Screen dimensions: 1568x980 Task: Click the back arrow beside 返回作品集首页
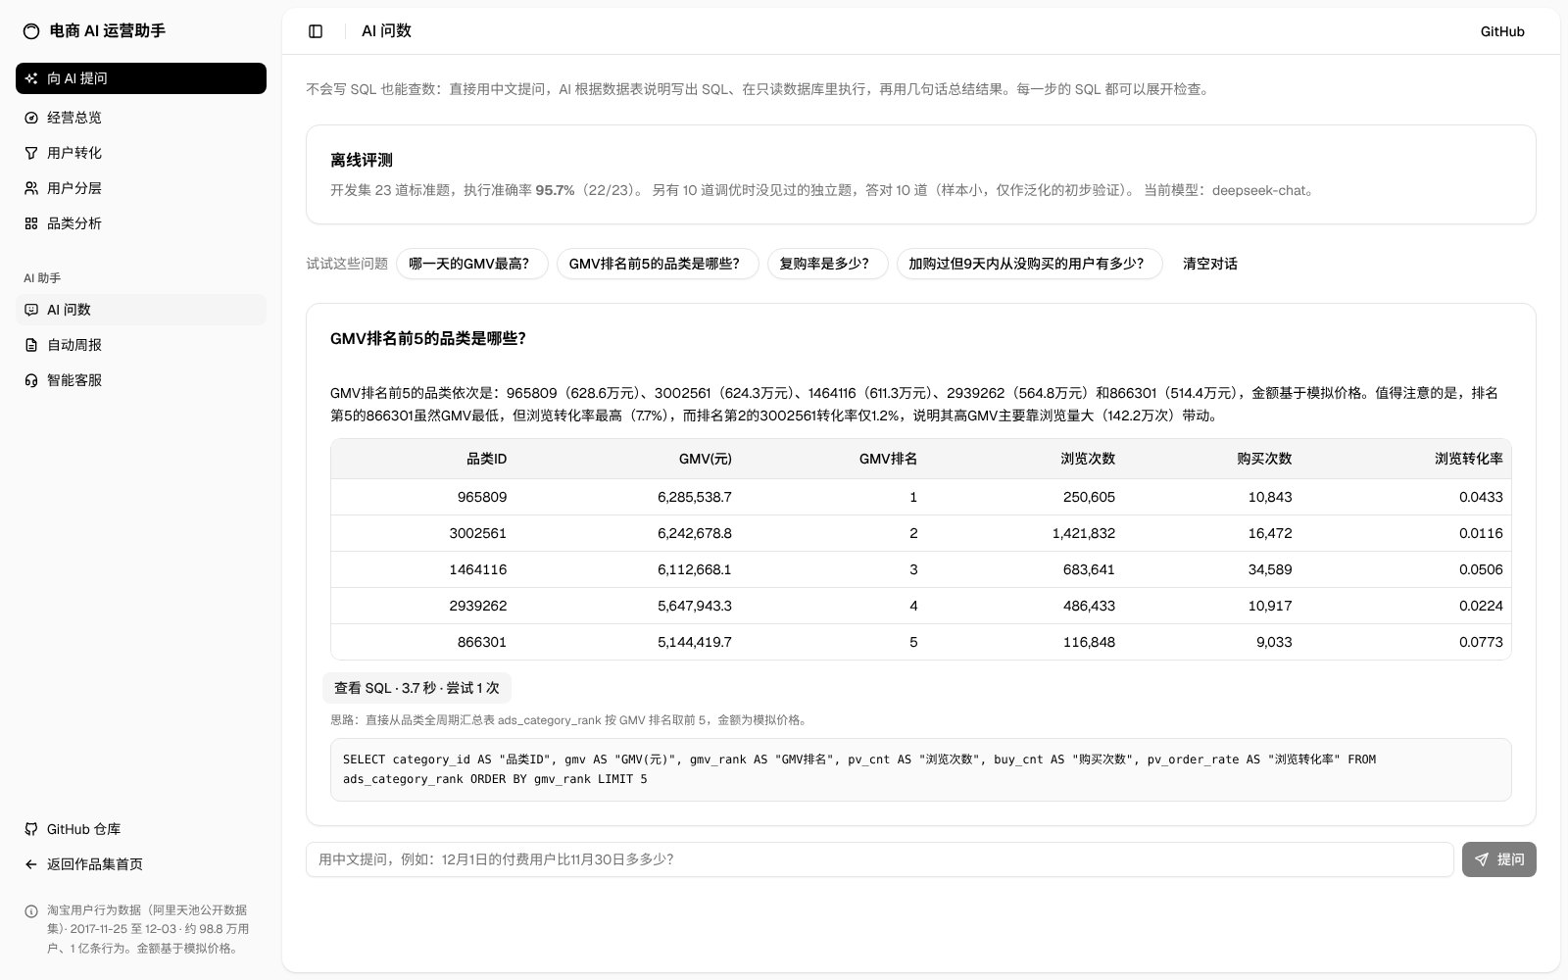coord(31,864)
